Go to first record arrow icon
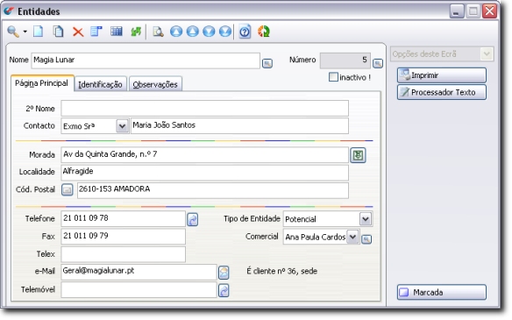This screenshot has height=320, width=512. [176, 32]
